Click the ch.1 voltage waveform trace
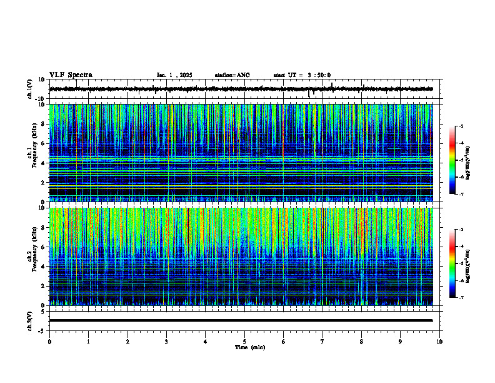 click(x=241, y=89)
